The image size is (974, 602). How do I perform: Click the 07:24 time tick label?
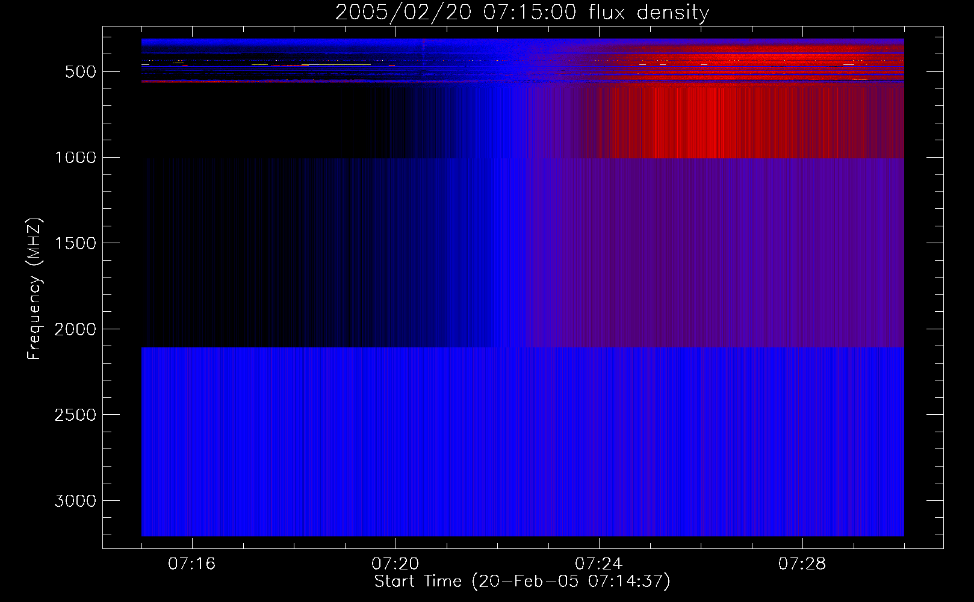(x=598, y=564)
